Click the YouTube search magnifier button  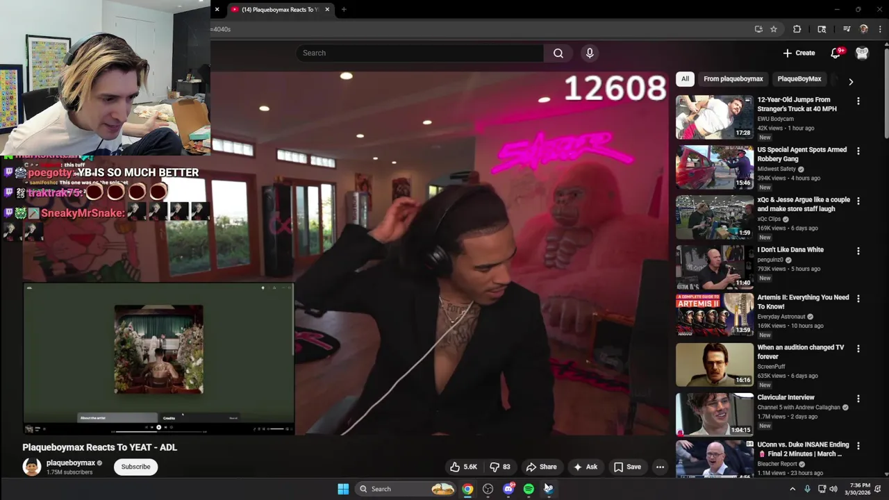click(x=558, y=53)
